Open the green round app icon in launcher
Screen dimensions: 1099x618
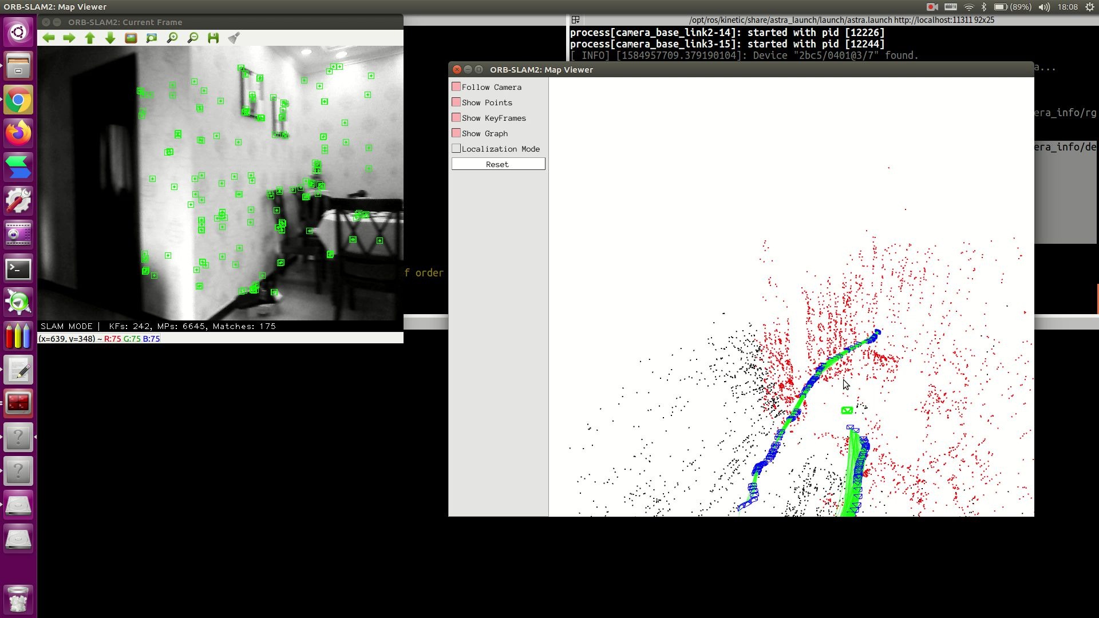click(18, 302)
